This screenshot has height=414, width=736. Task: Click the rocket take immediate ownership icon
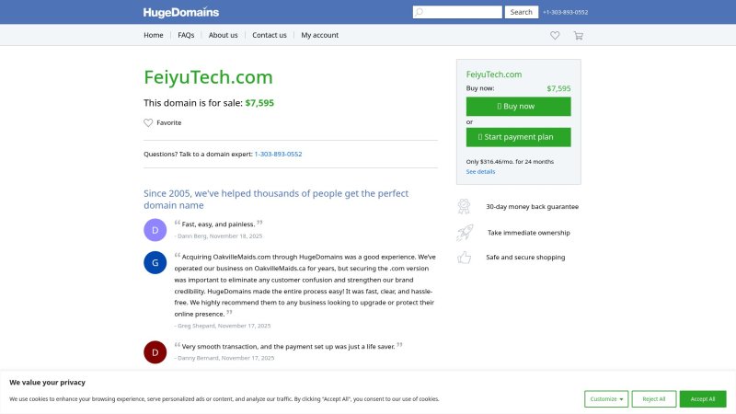coord(465,232)
